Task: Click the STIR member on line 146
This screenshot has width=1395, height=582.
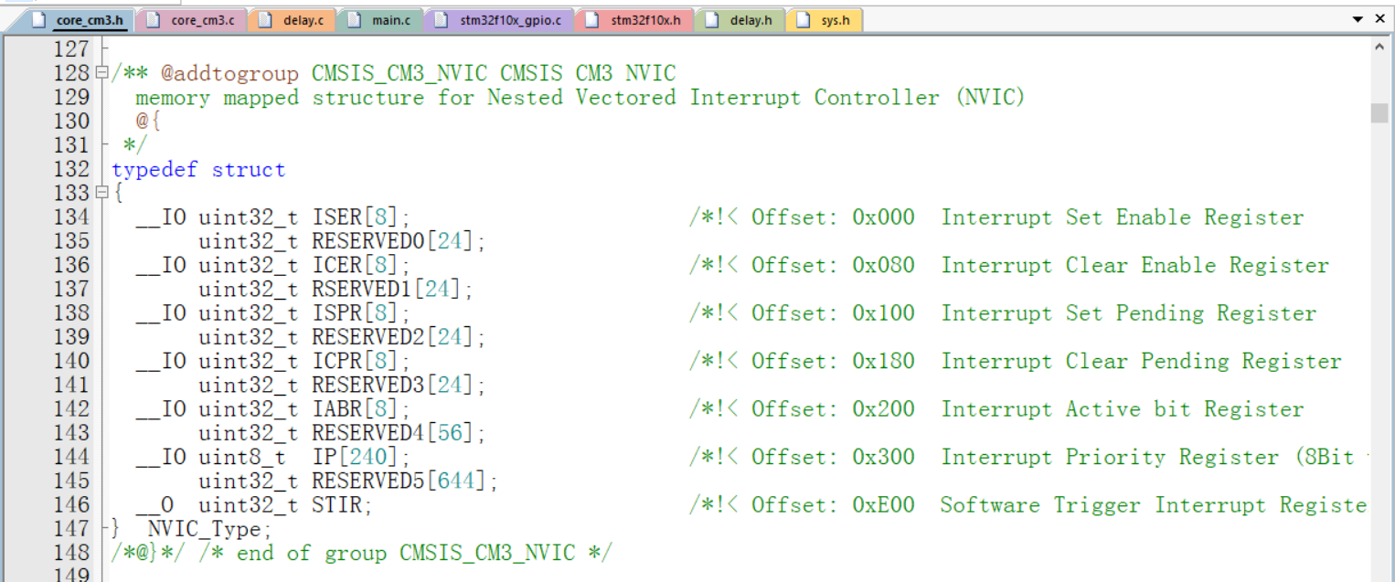Action: (342, 505)
